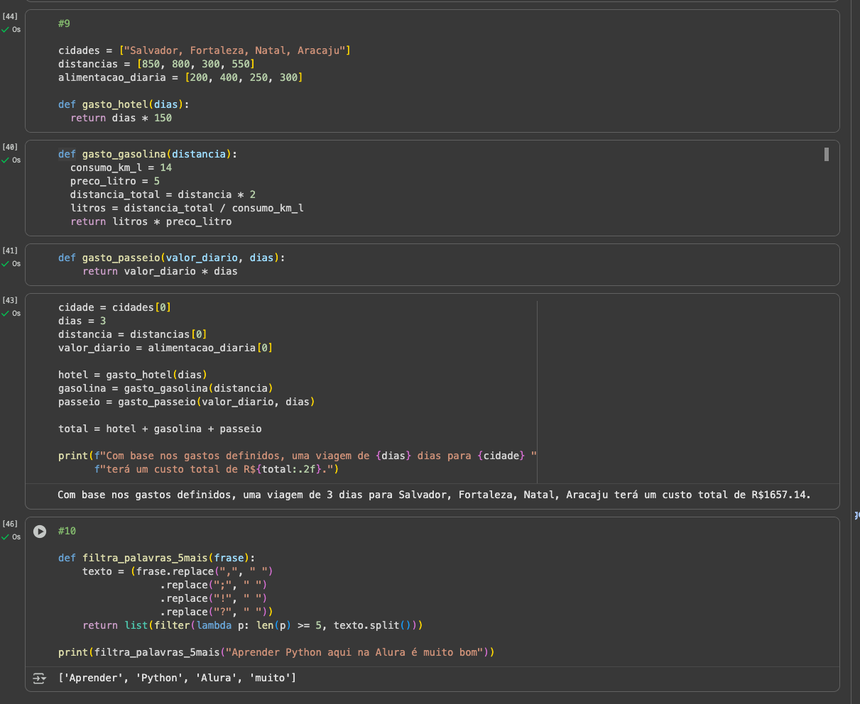Click the print(filtra_palavras_5mais(...)) line
The height and width of the screenshot is (704, 860).
point(276,652)
